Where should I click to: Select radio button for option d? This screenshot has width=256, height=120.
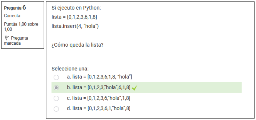click(56, 109)
